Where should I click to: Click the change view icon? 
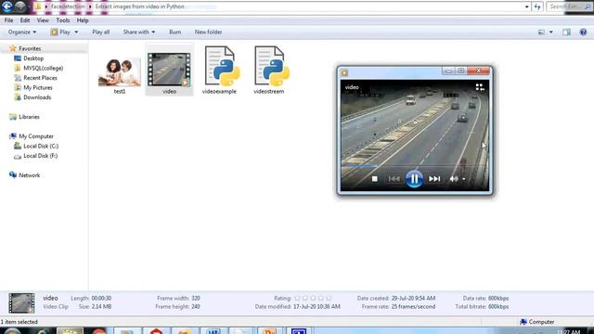click(541, 32)
